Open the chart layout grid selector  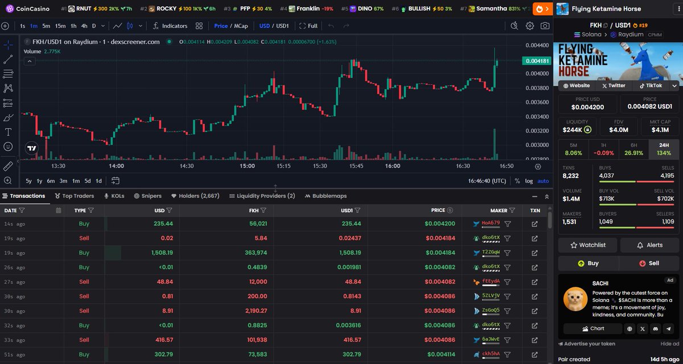(199, 26)
